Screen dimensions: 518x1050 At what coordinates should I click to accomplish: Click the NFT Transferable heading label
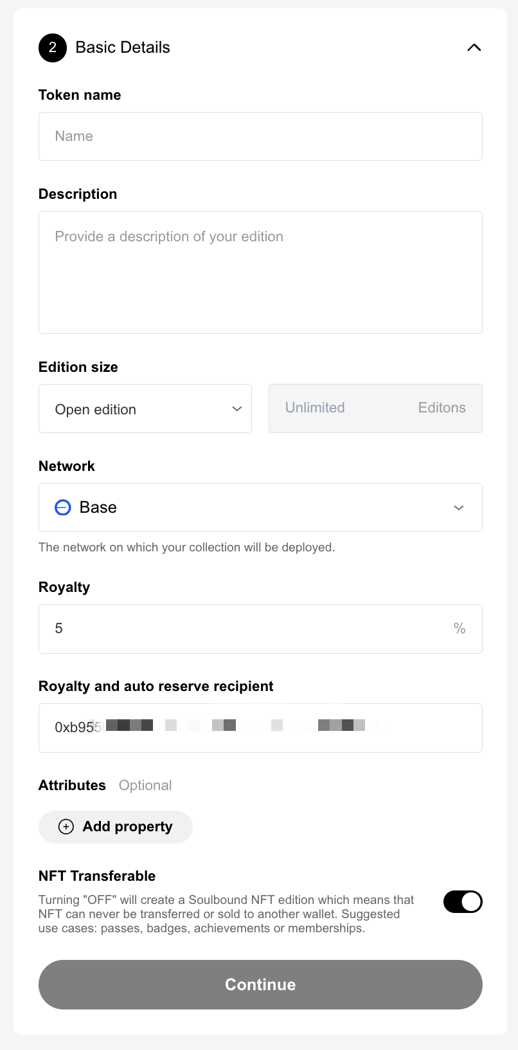click(x=97, y=876)
